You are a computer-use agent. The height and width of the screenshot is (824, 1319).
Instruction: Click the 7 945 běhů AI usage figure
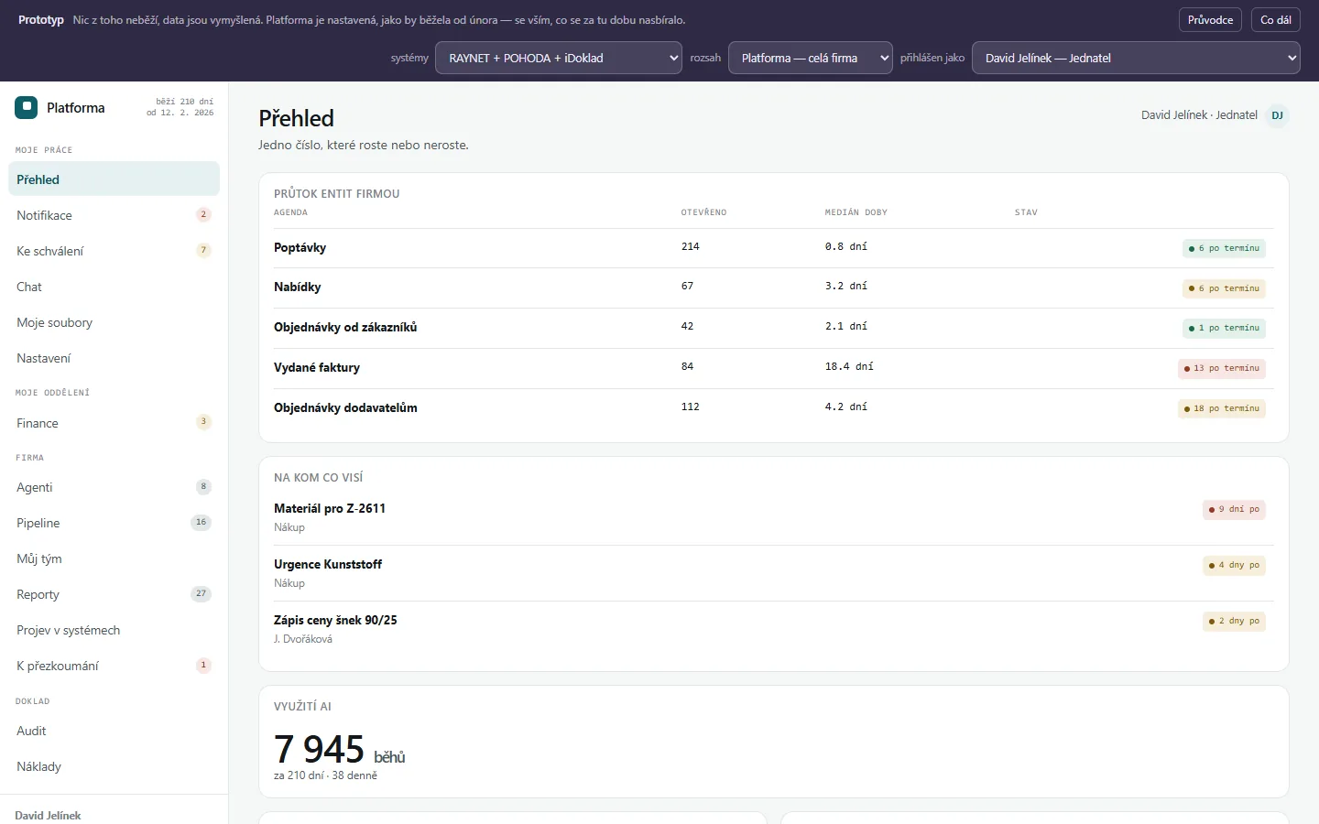coord(339,750)
